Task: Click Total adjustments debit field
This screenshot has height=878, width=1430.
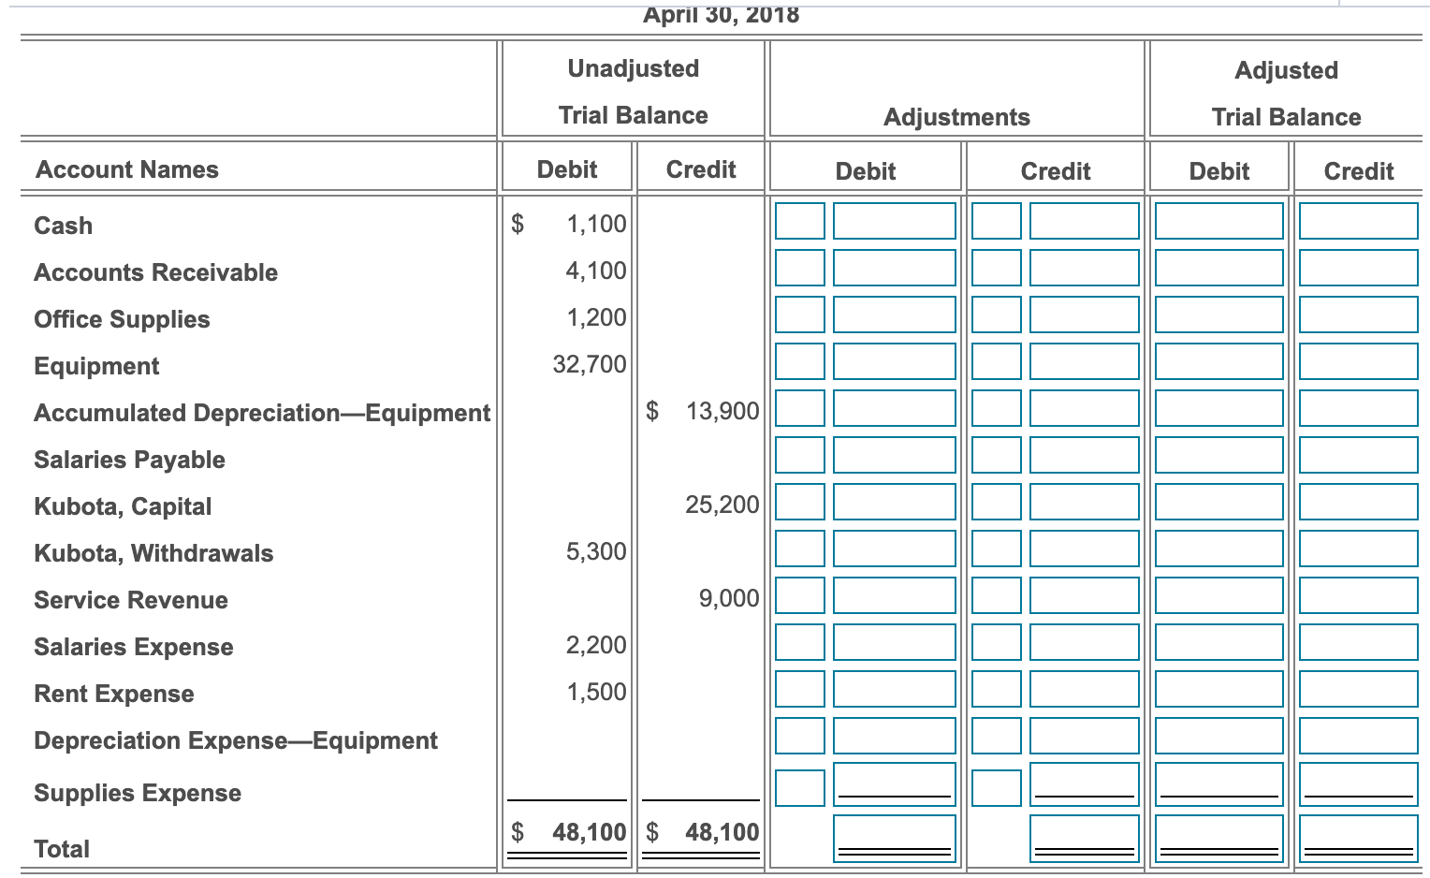Action: 895,838
